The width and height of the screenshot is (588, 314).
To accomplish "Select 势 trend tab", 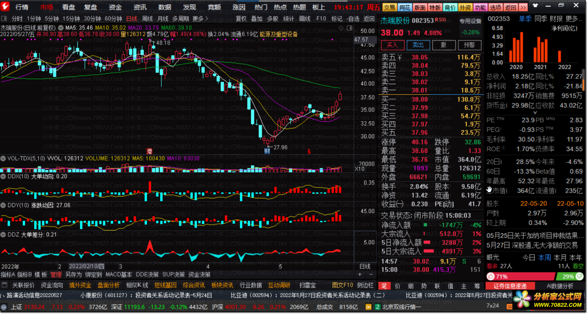I will (x=424, y=286).
